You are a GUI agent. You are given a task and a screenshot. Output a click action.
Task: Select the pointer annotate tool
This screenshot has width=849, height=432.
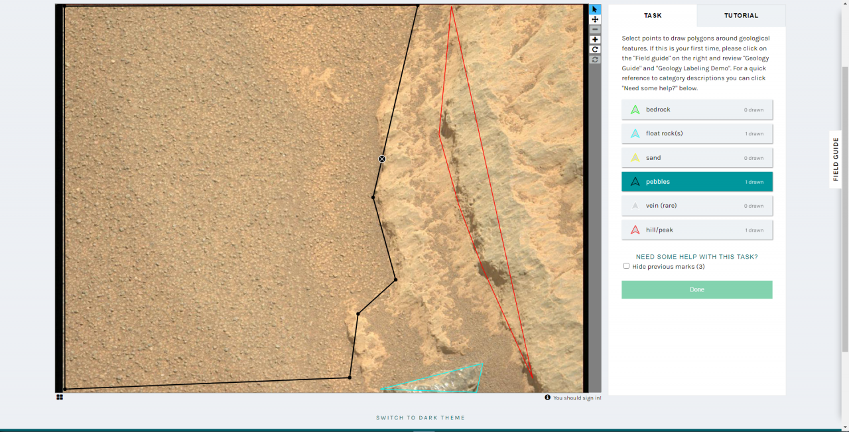click(x=595, y=9)
